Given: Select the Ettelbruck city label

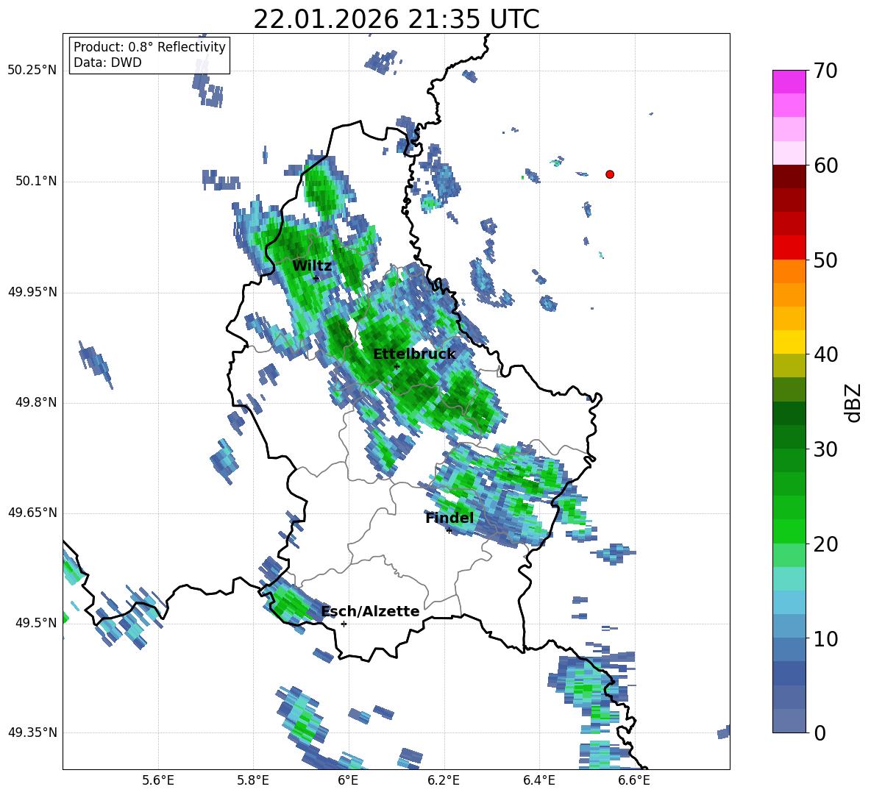Looking at the screenshot, I should [414, 354].
